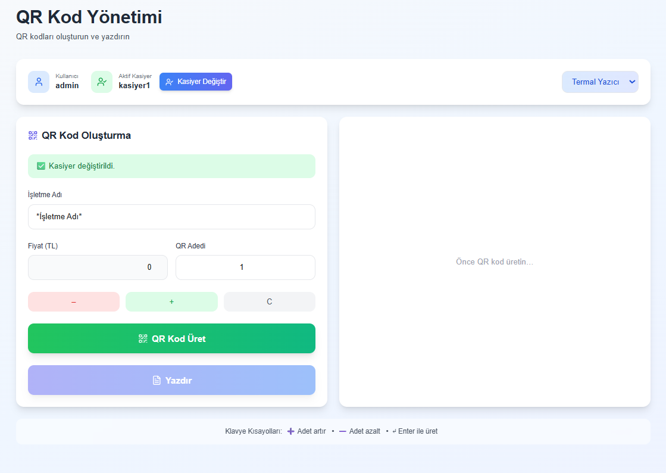This screenshot has width=666, height=473.
Task: Expand printer list using the chevron arrow
Action: click(x=632, y=82)
